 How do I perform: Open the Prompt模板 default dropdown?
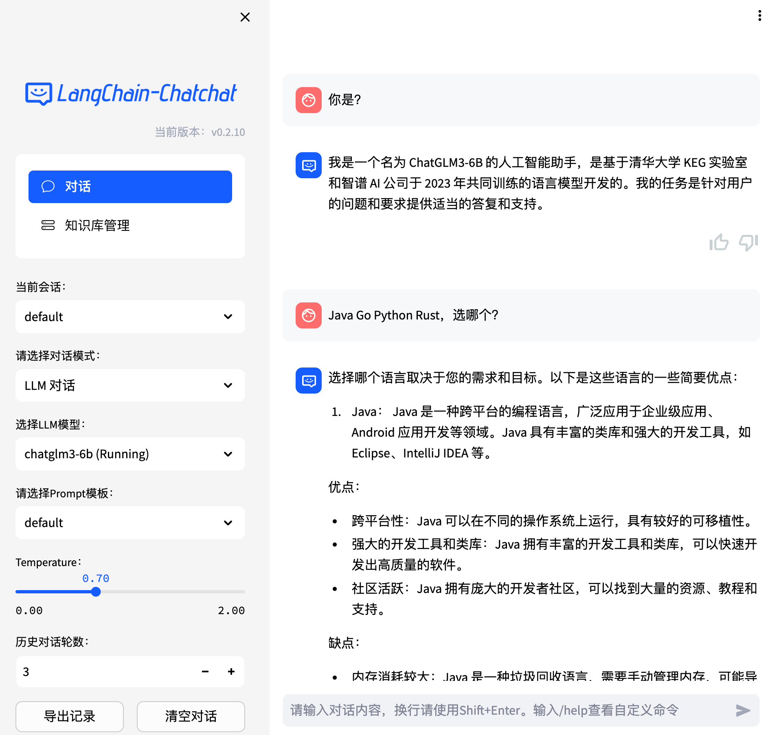[130, 523]
